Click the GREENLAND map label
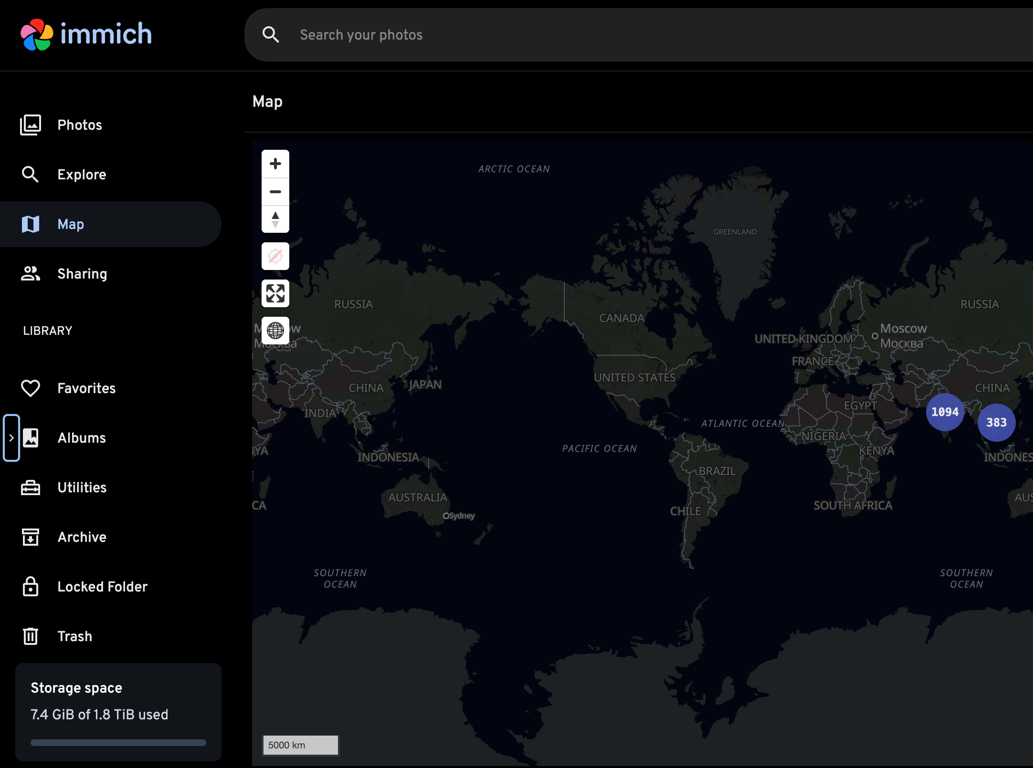1033x768 pixels. pyautogui.click(x=735, y=232)
